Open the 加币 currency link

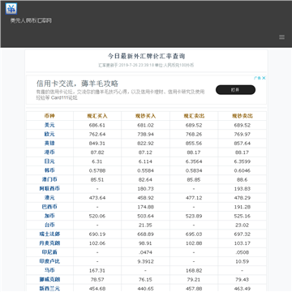tap(49, 216)
